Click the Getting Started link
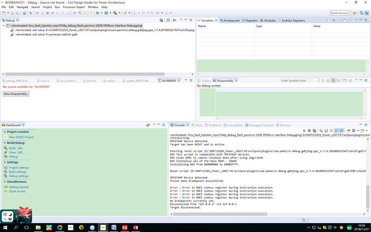The image size is (371, 232). tap(19, 187)
